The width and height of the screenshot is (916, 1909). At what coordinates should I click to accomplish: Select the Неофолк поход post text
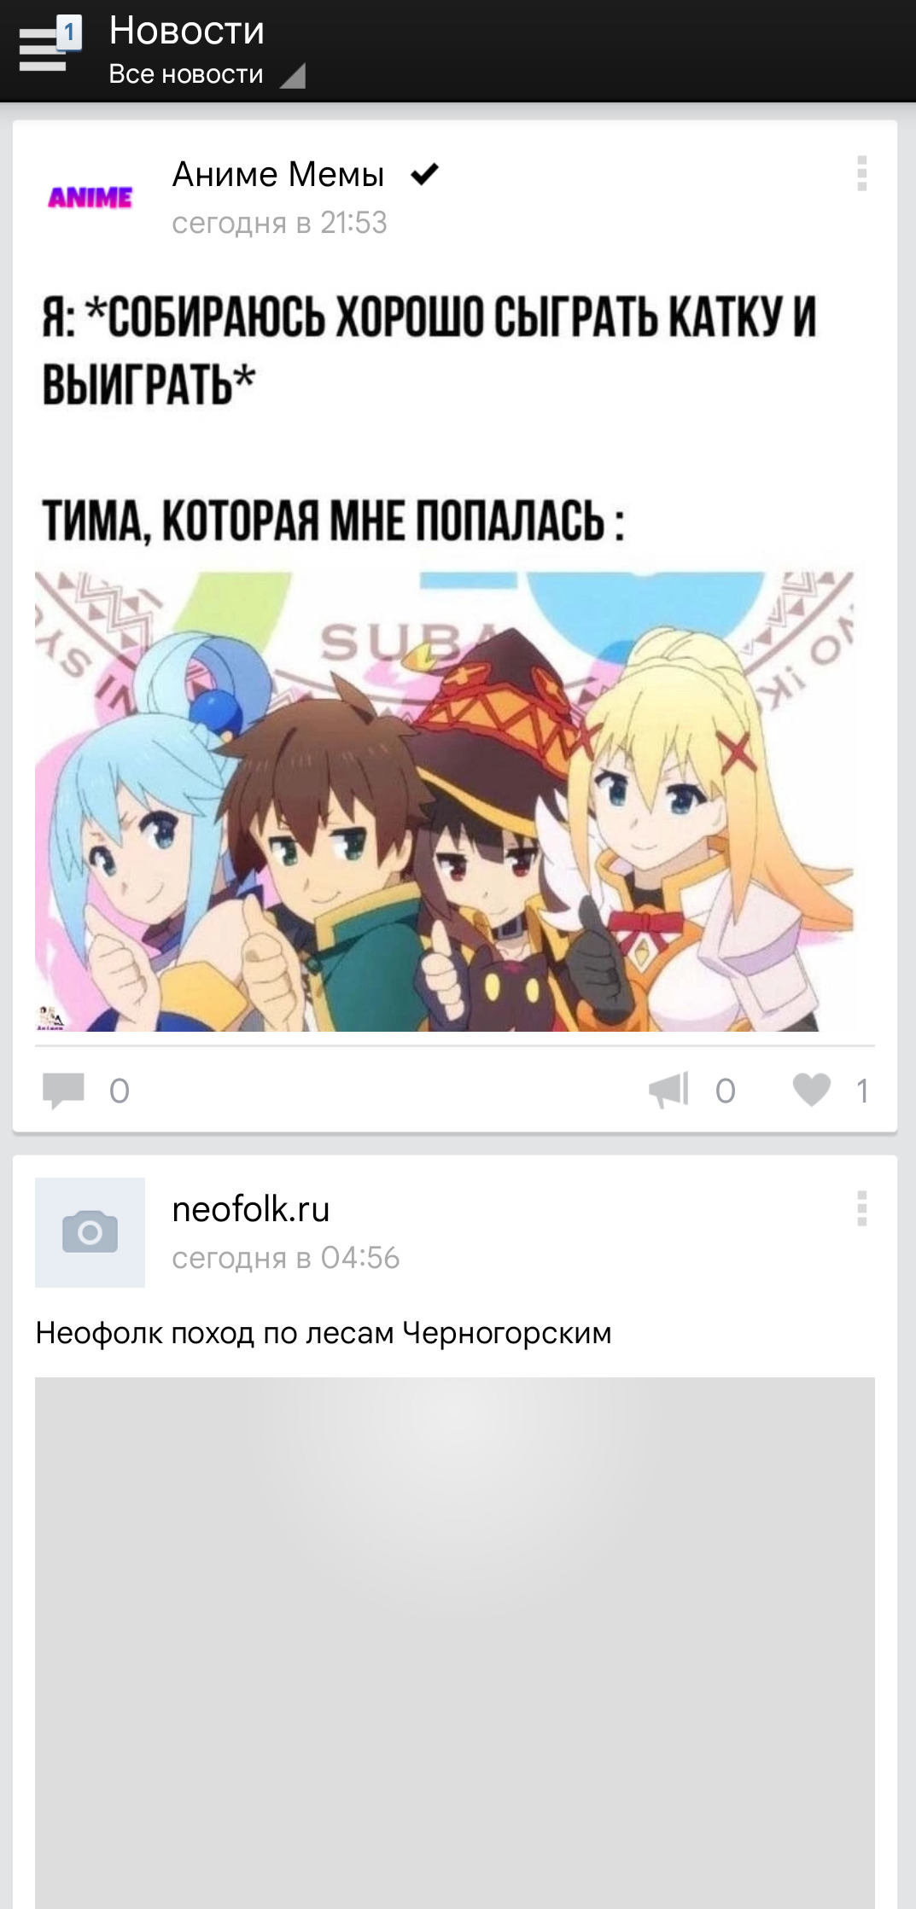(324, 1333)
